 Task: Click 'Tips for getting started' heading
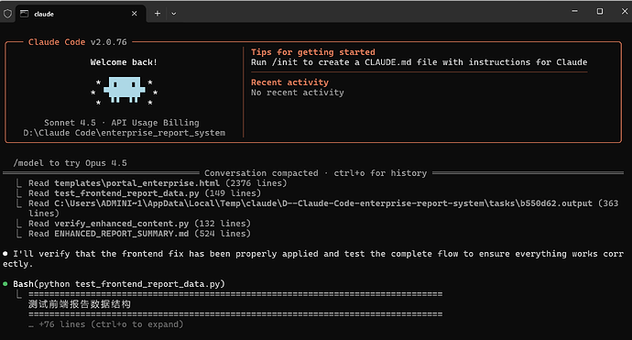tap(312, 52)
